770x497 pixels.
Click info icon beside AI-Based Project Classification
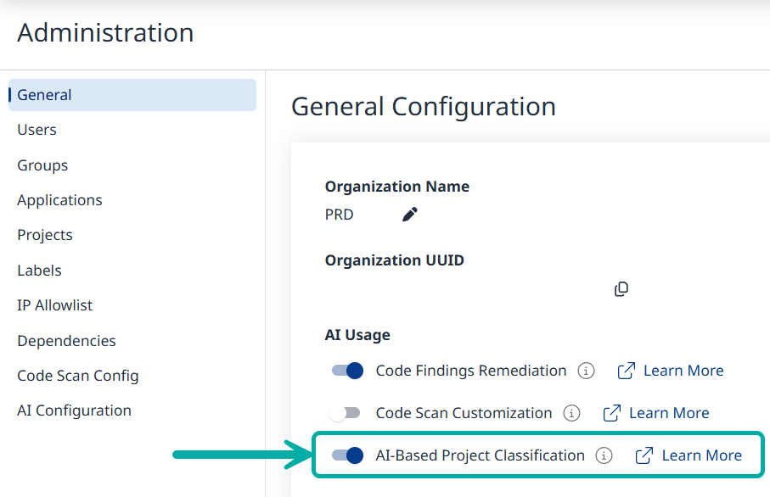604,455
